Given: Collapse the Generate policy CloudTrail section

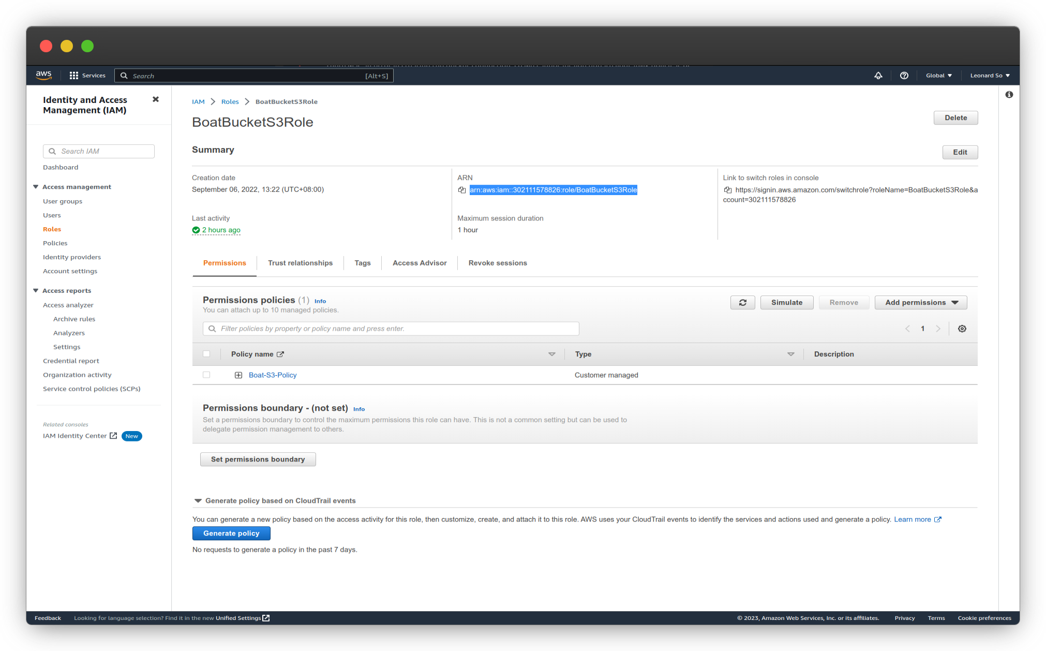Looking at the screenshot, I should coord(198,501).
